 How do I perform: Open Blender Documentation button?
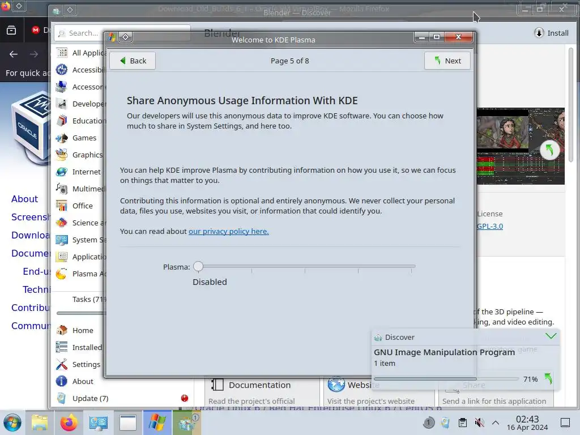click(262, 393)
